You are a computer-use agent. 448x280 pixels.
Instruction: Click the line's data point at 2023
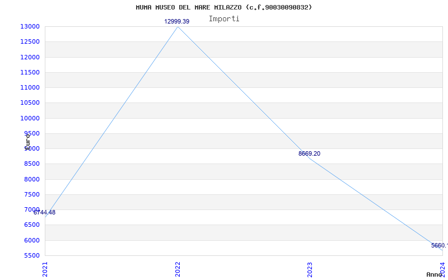pos(310,158)
